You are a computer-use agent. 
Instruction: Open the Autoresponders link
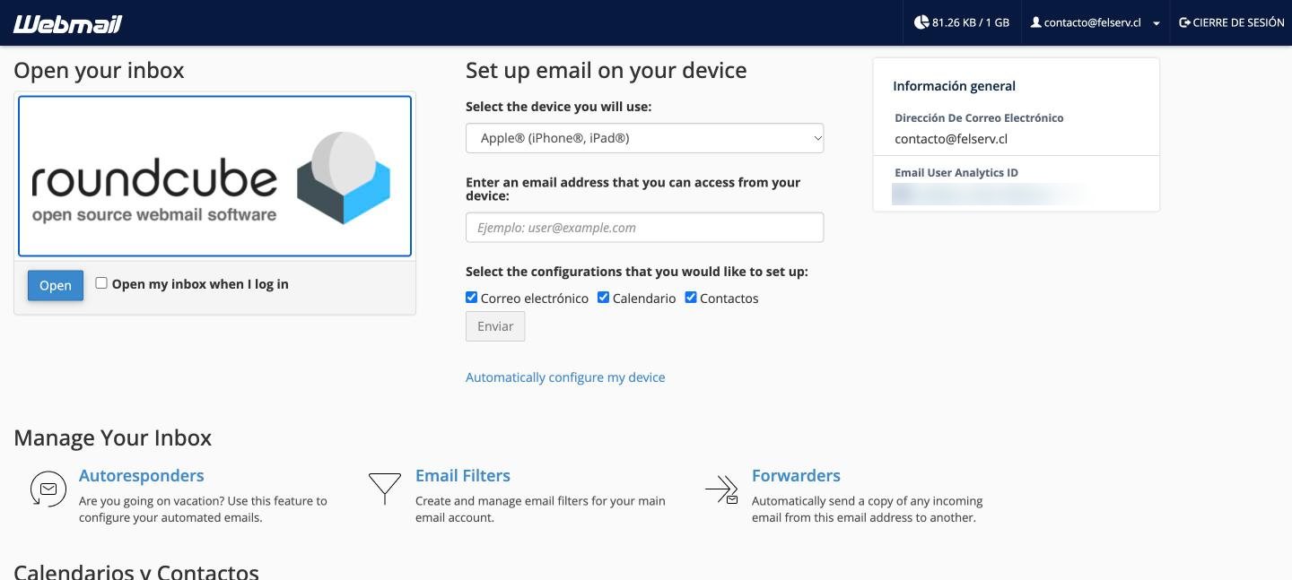[142, 476]
